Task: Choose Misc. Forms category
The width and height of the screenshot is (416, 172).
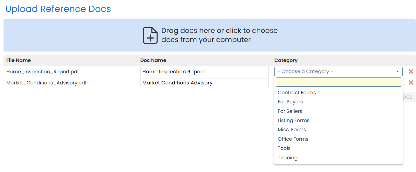Action: 292,130
